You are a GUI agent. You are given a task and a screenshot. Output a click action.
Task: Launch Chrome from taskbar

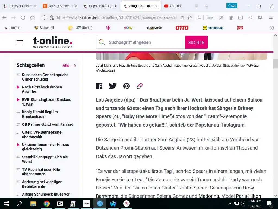(x=47, y=204)
